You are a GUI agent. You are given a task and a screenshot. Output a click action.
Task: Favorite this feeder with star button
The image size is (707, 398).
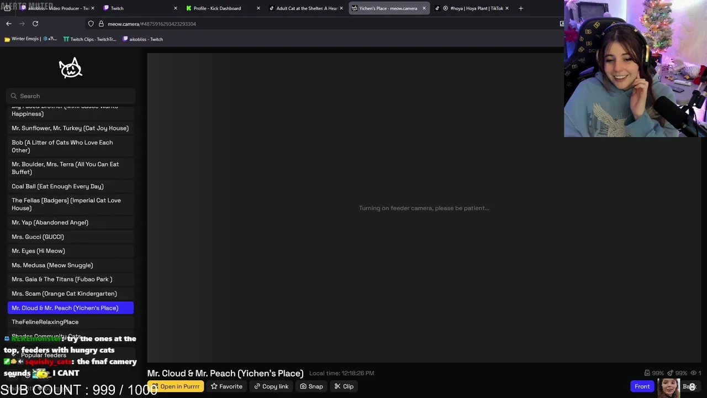(226, 386)
